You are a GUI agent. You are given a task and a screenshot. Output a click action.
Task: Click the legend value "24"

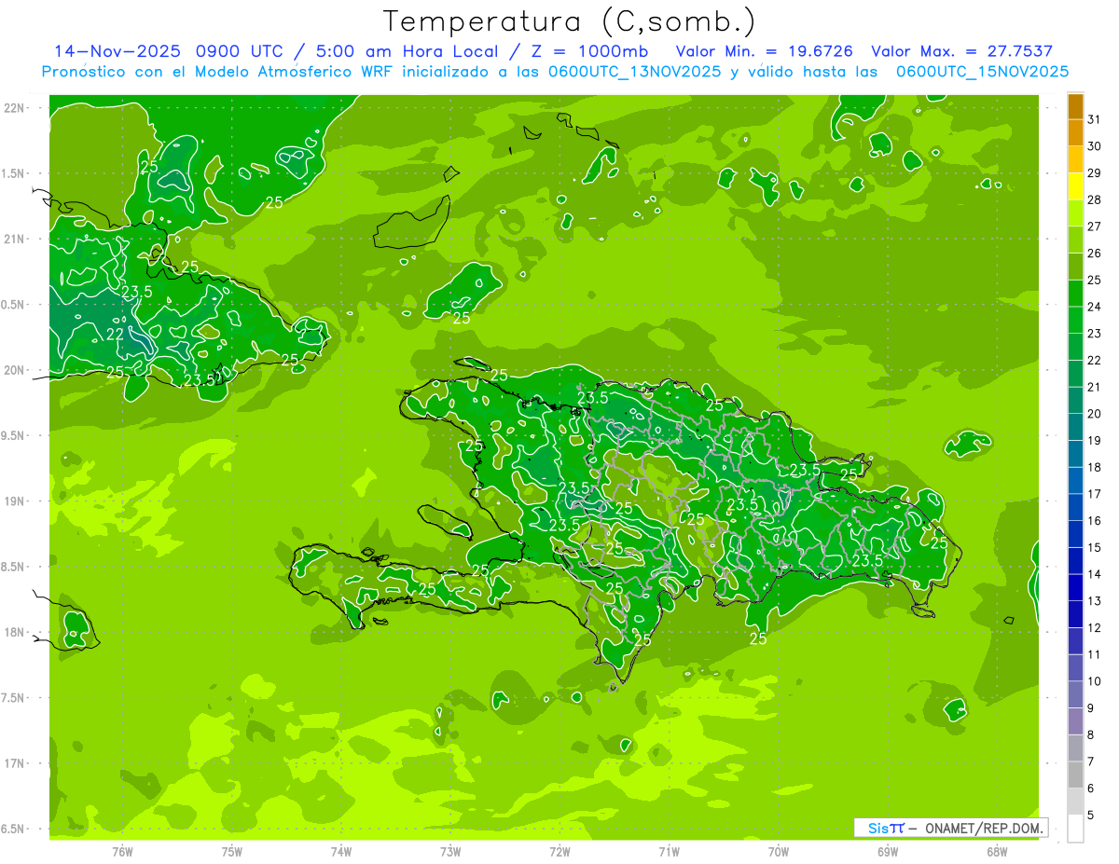[1095, 307]
